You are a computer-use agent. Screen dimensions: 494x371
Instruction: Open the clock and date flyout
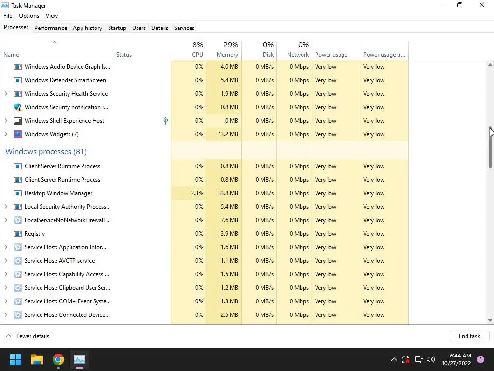(x=456, y=359)
